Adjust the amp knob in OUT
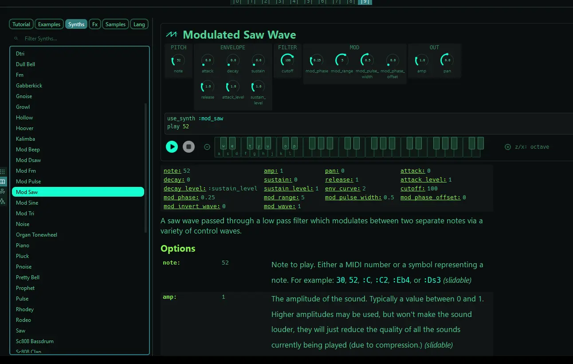This screenshot has height=364, width=573. (x=422, y=60)
